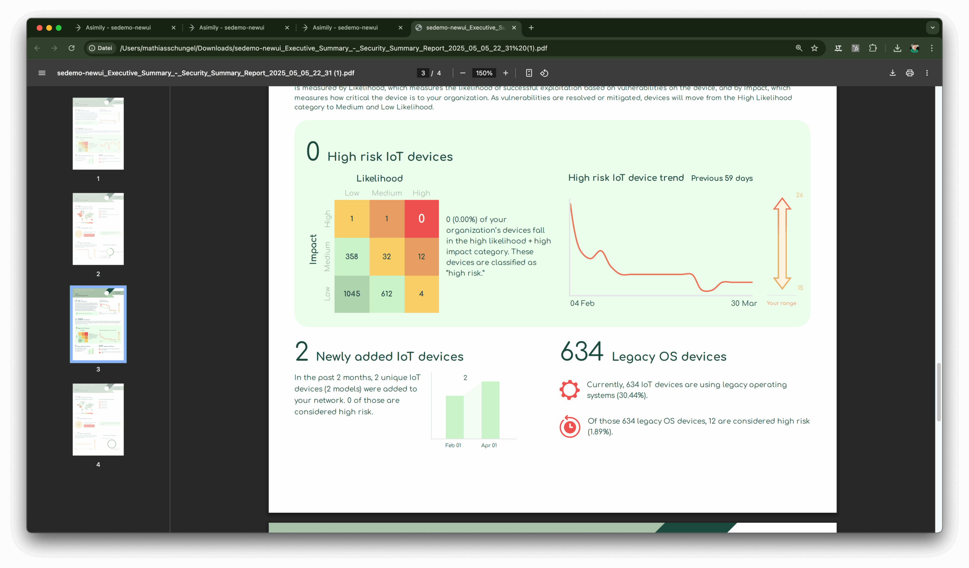
Task: Click the zoom in plus button
Action: [506, 73]
